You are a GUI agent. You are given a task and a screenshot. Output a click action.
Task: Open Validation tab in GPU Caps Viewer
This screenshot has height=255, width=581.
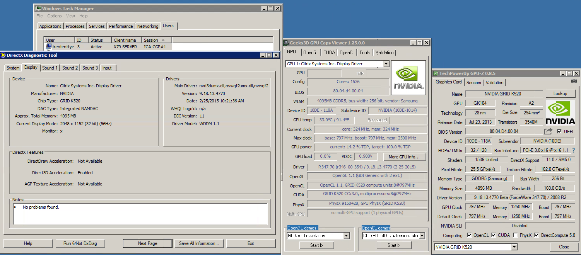click(384, 53)
